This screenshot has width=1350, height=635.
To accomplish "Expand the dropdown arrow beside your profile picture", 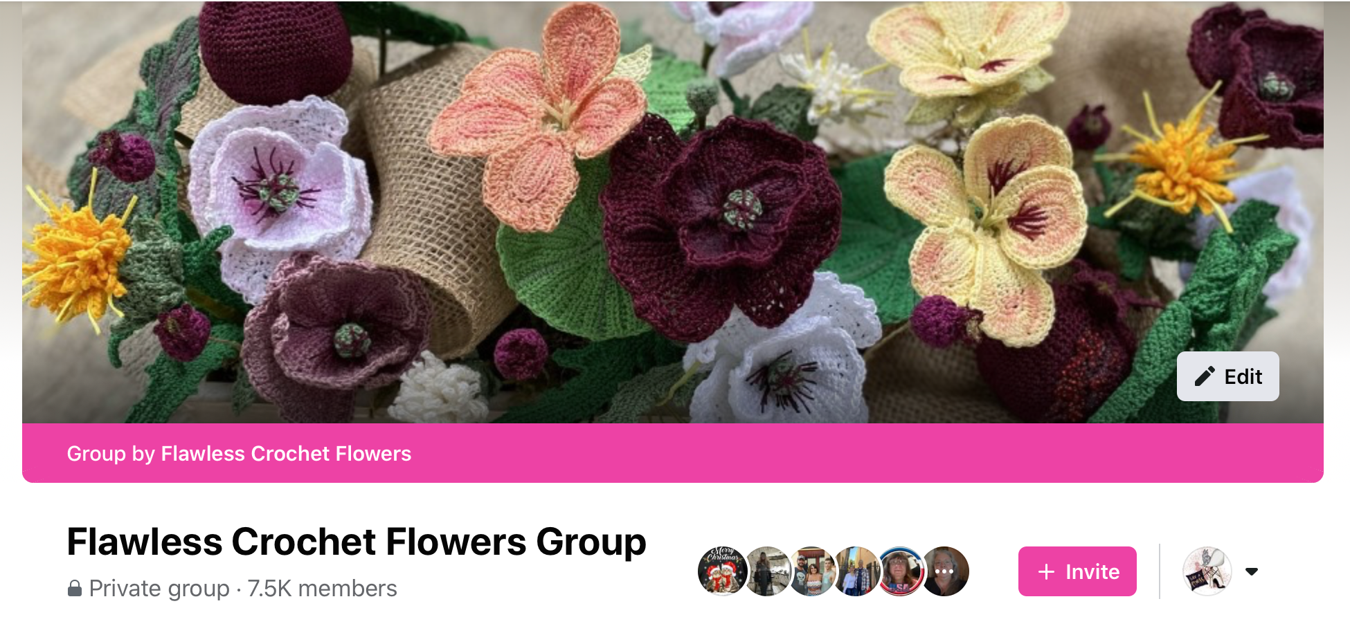I will 1252,571.
